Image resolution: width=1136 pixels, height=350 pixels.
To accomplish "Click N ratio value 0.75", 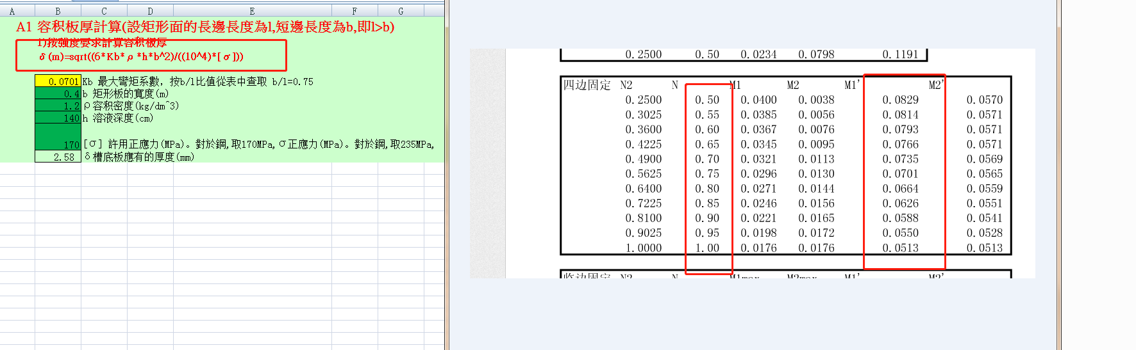I will [707, 173].
